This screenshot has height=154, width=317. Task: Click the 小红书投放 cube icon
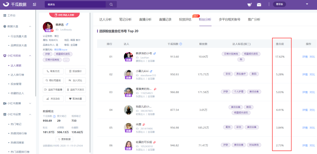[x=5, y=55]
